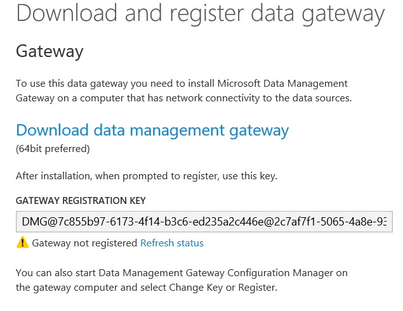The height and width of the screenshot is (311, 403).
Task: Click the 'Gateway not registered' status text
Action: (x=84, y=243)
